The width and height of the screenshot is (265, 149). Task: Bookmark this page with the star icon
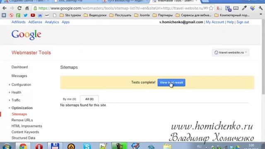coord(211,8)
